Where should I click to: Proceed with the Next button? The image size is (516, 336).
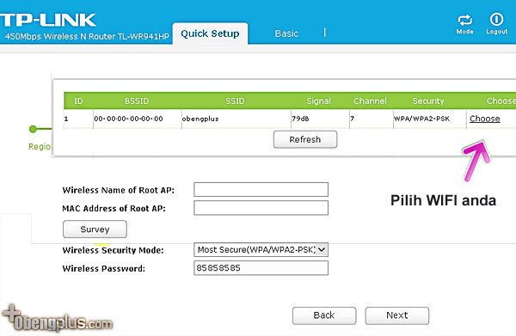[396, 315]
